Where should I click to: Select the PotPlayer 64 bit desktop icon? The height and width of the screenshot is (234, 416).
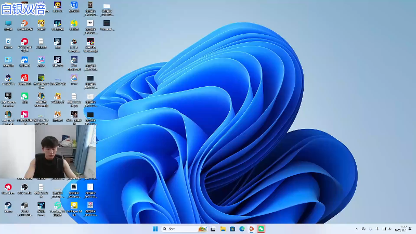pyautogui.click(x=74, y=205)
